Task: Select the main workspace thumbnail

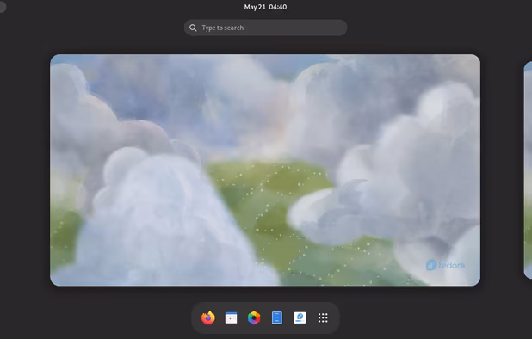Action: [x=265, y=170]
